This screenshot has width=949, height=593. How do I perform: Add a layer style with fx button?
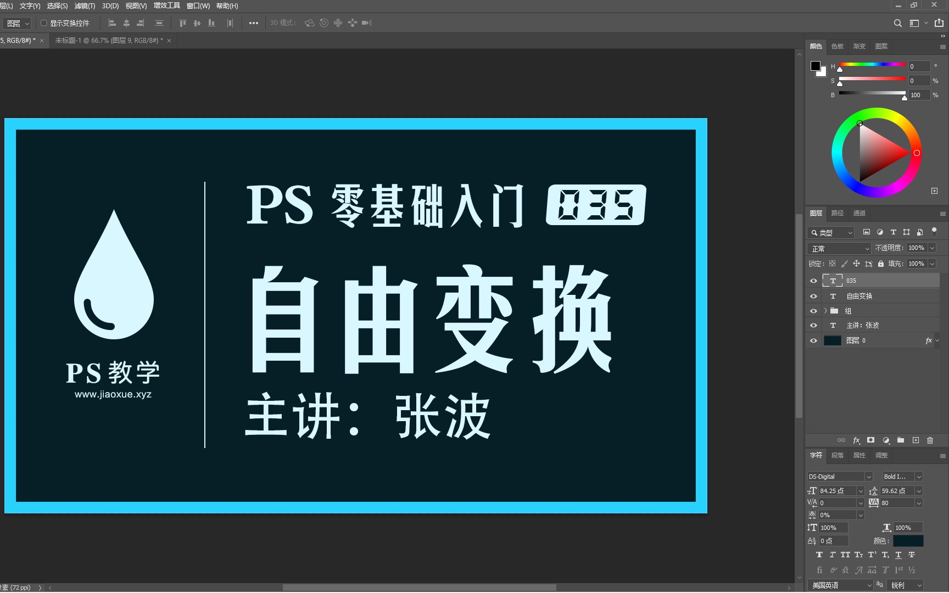[x=856, y=440]
